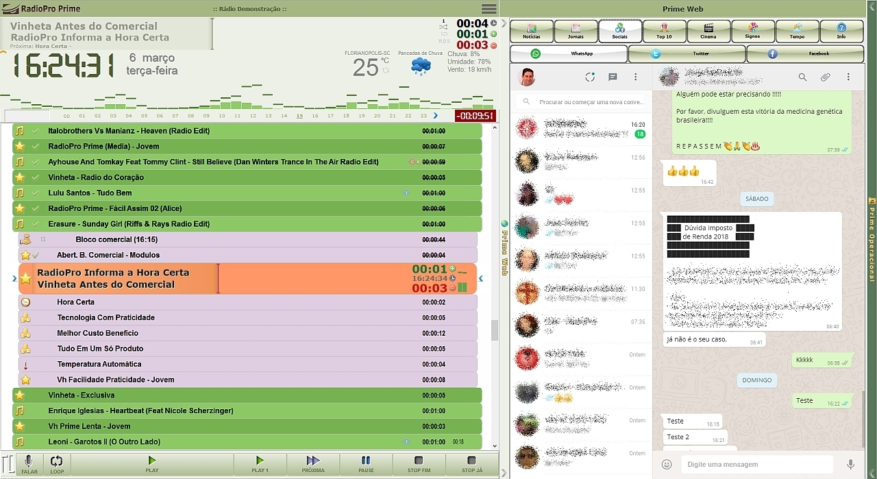Click the STOP FIM button
This screenshot has width=877, height=479.
pyautogui.click(x=419, y=465)
